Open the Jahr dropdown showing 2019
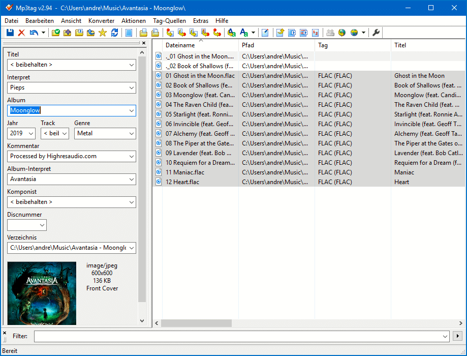 coord(31,133)
